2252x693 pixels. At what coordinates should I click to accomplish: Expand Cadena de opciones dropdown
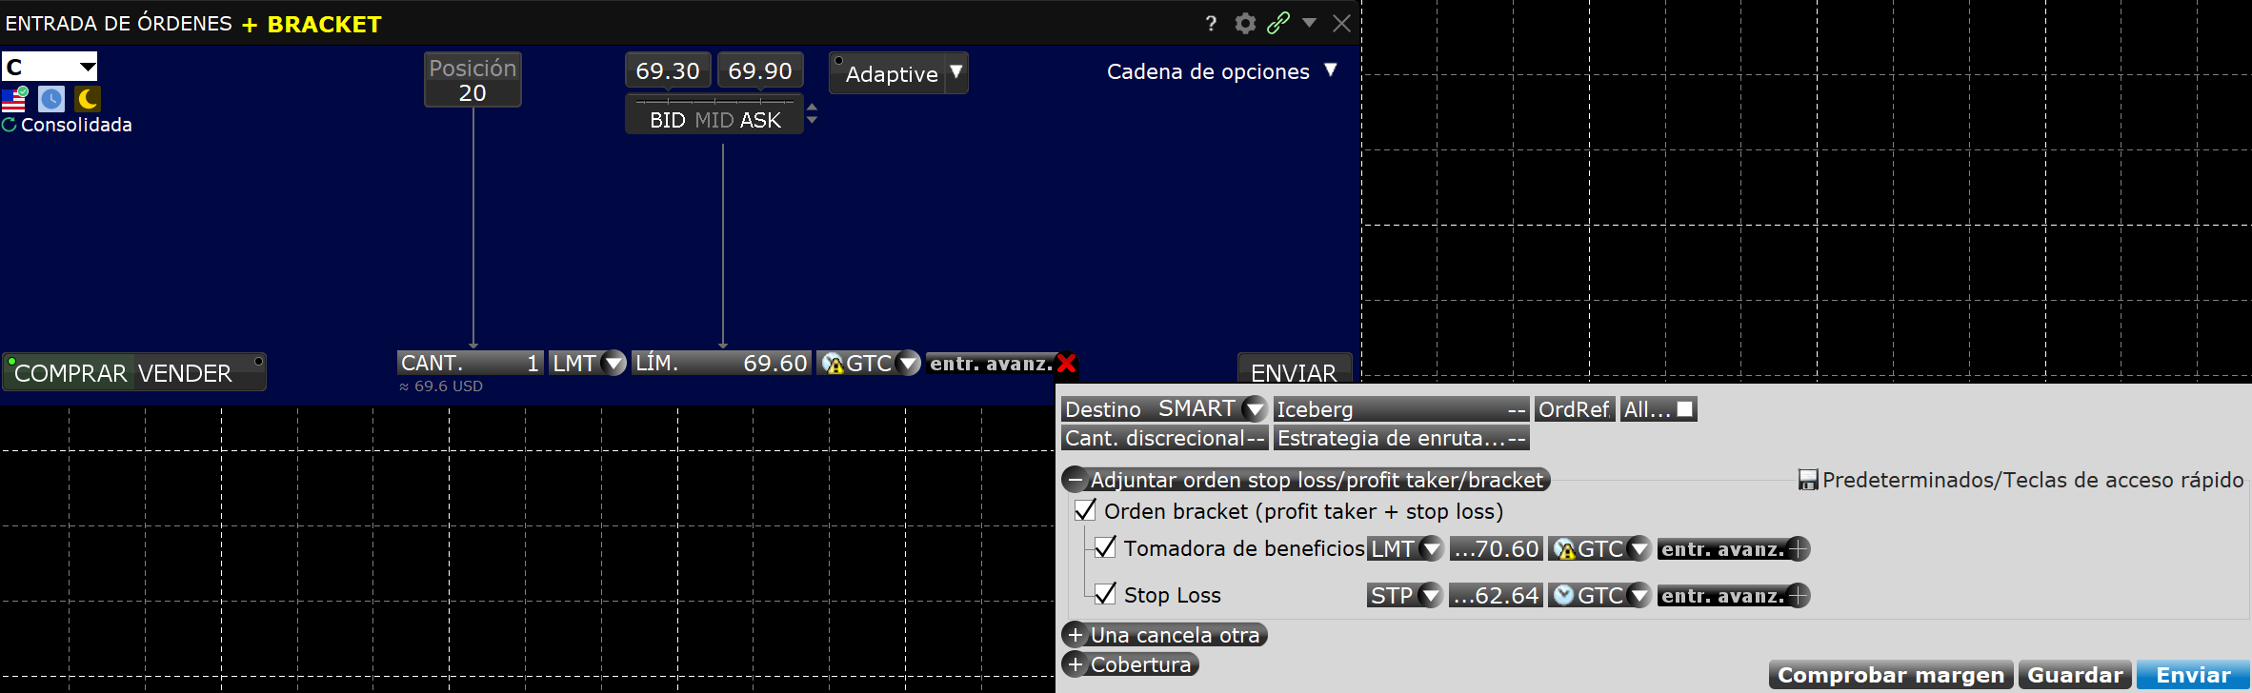1331,71
